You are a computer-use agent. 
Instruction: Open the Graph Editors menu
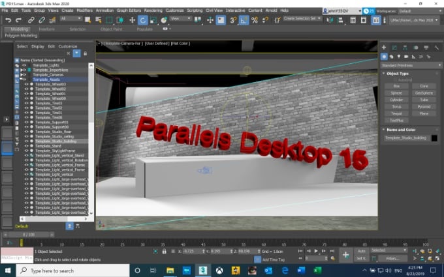click(x=129, y=10)
